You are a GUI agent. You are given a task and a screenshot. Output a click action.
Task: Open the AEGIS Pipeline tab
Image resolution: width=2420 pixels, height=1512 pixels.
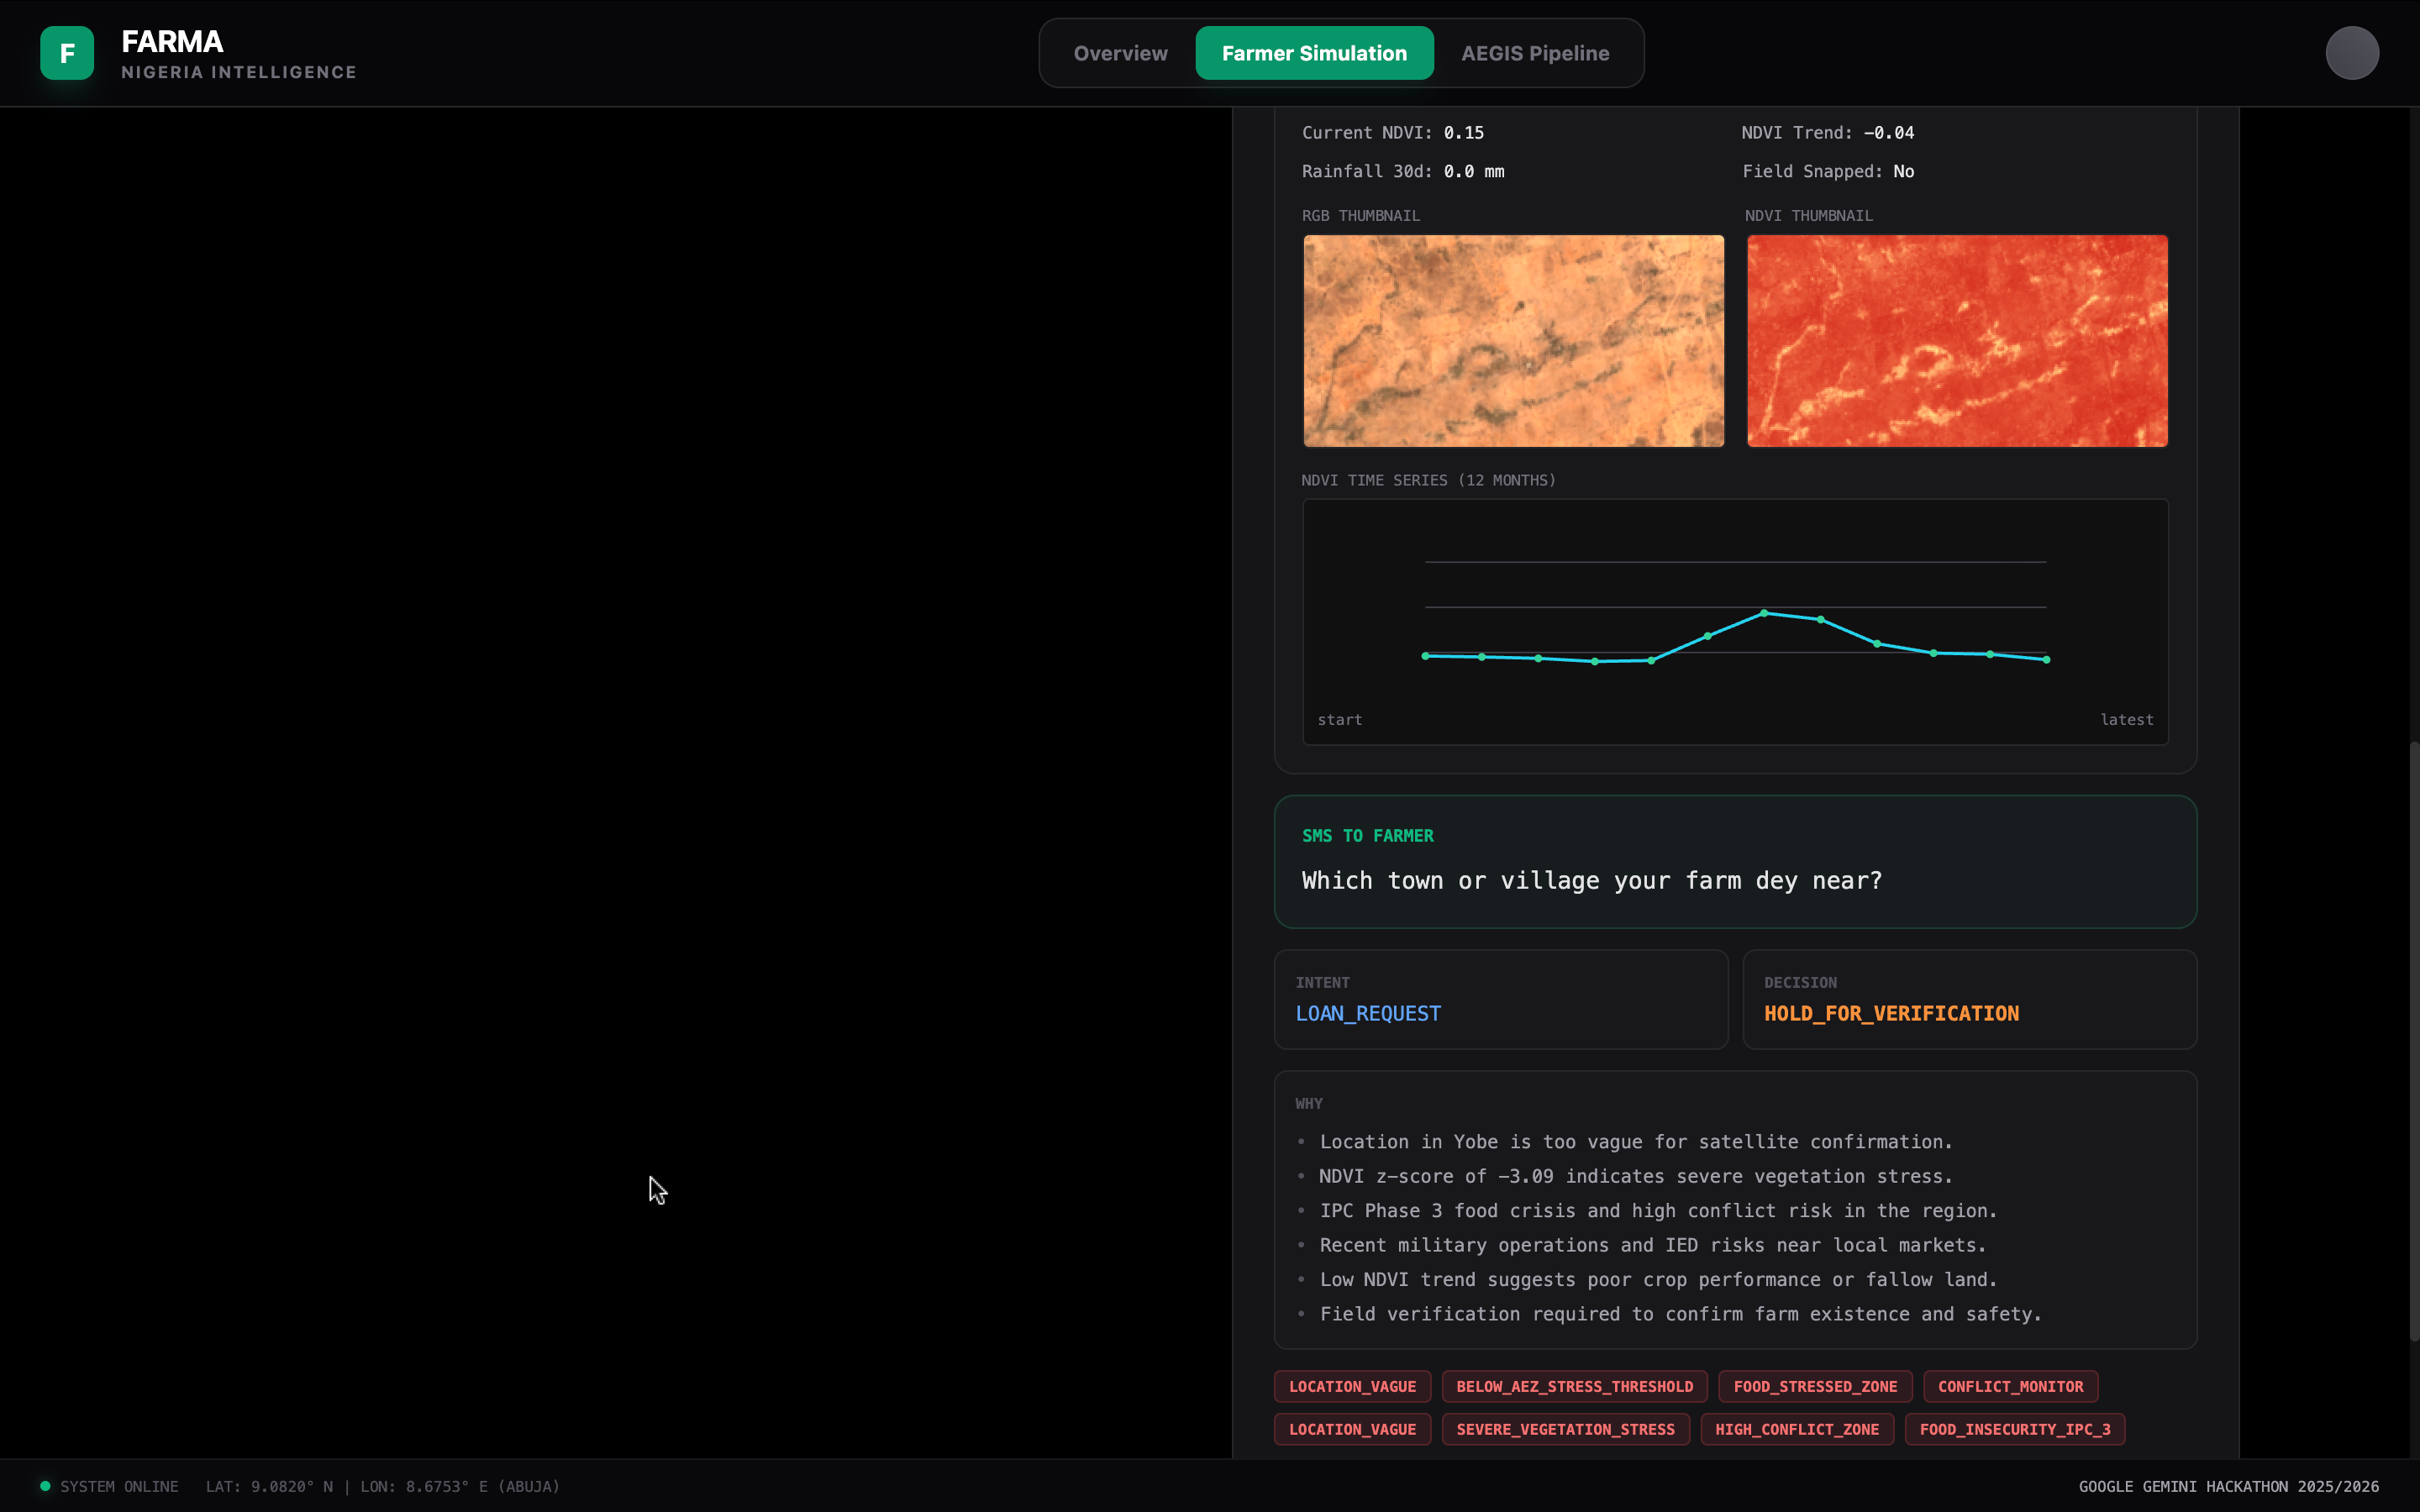click(x=1534, y=53)
